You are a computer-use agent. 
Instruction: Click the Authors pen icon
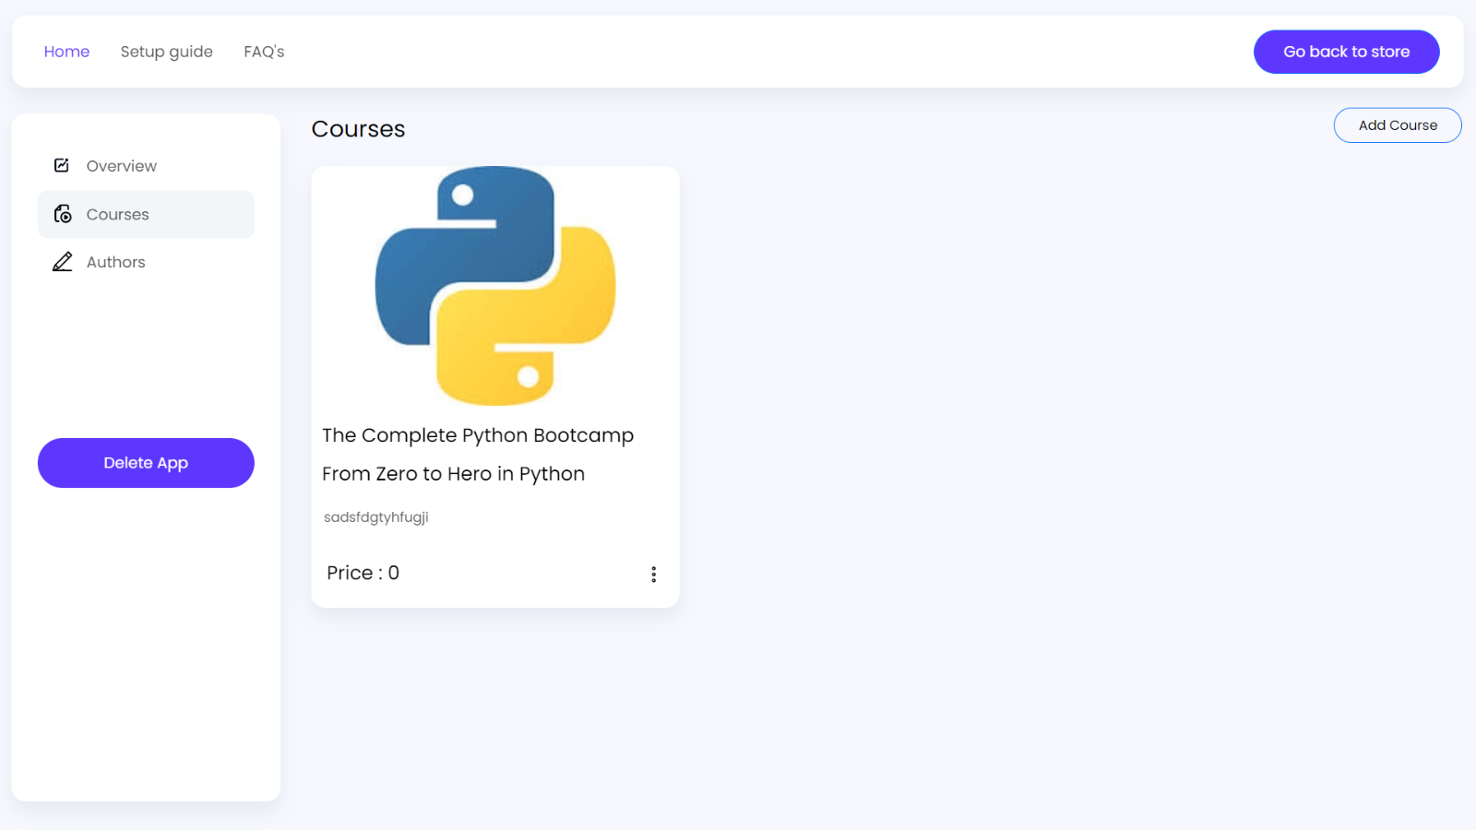pos(61,261)
